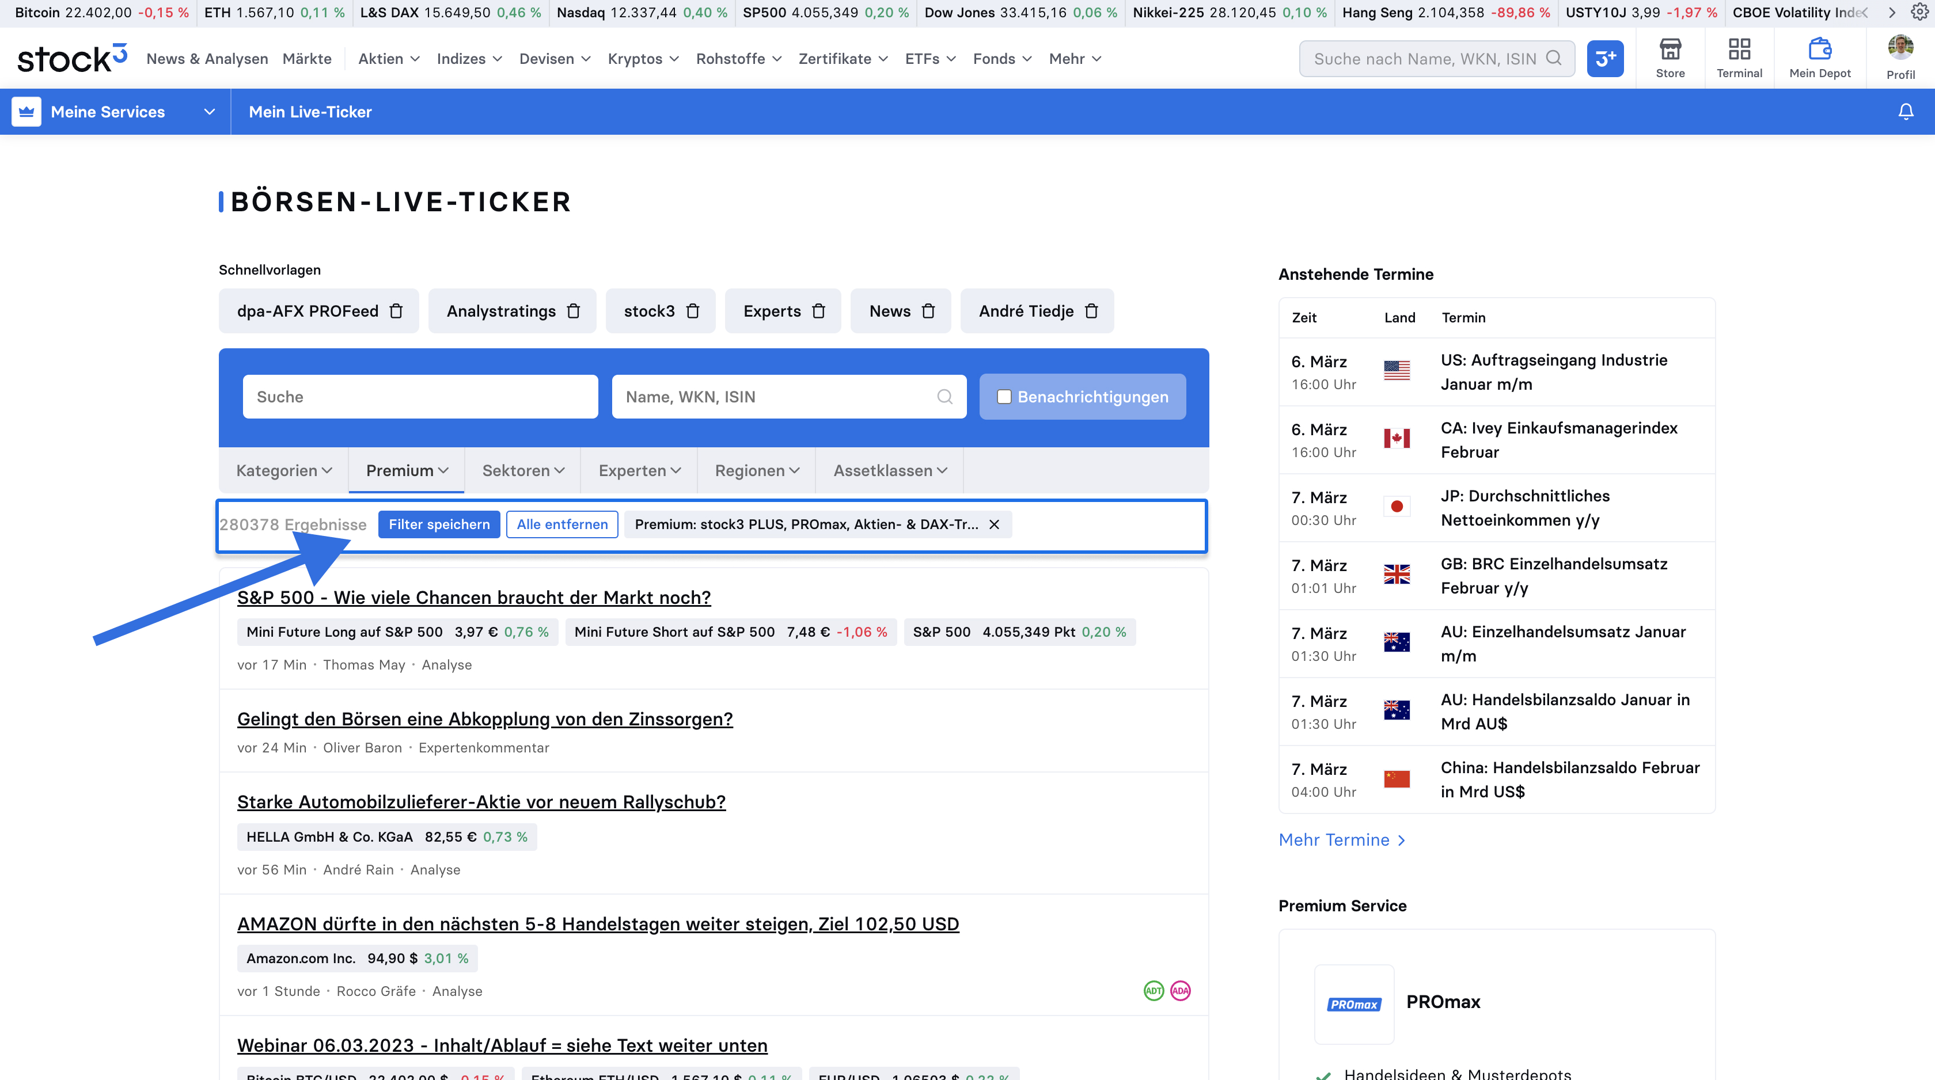Delete the André Tiedje template
Viewport: 1935px width, 1080px height.
(1091, 311)
